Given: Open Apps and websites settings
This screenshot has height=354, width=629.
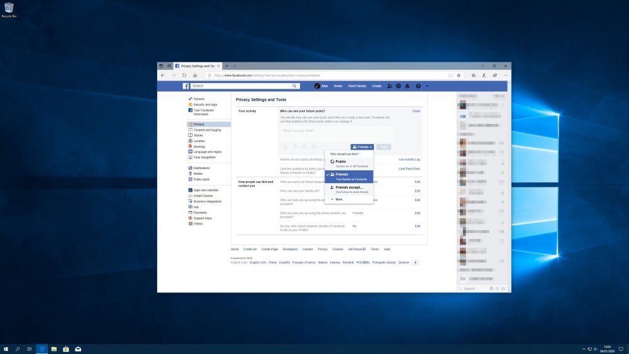Looking at the screenshot, I should tap(206, 190).
